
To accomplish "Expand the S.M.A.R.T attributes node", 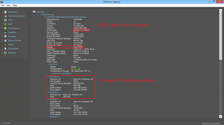I will (51, 73).
